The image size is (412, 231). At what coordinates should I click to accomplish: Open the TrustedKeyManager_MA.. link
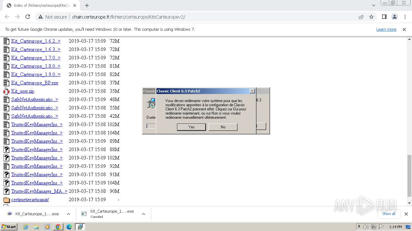point(39,191)
